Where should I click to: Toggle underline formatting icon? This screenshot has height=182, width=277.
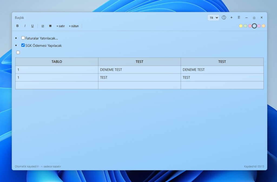coord(32,26)
